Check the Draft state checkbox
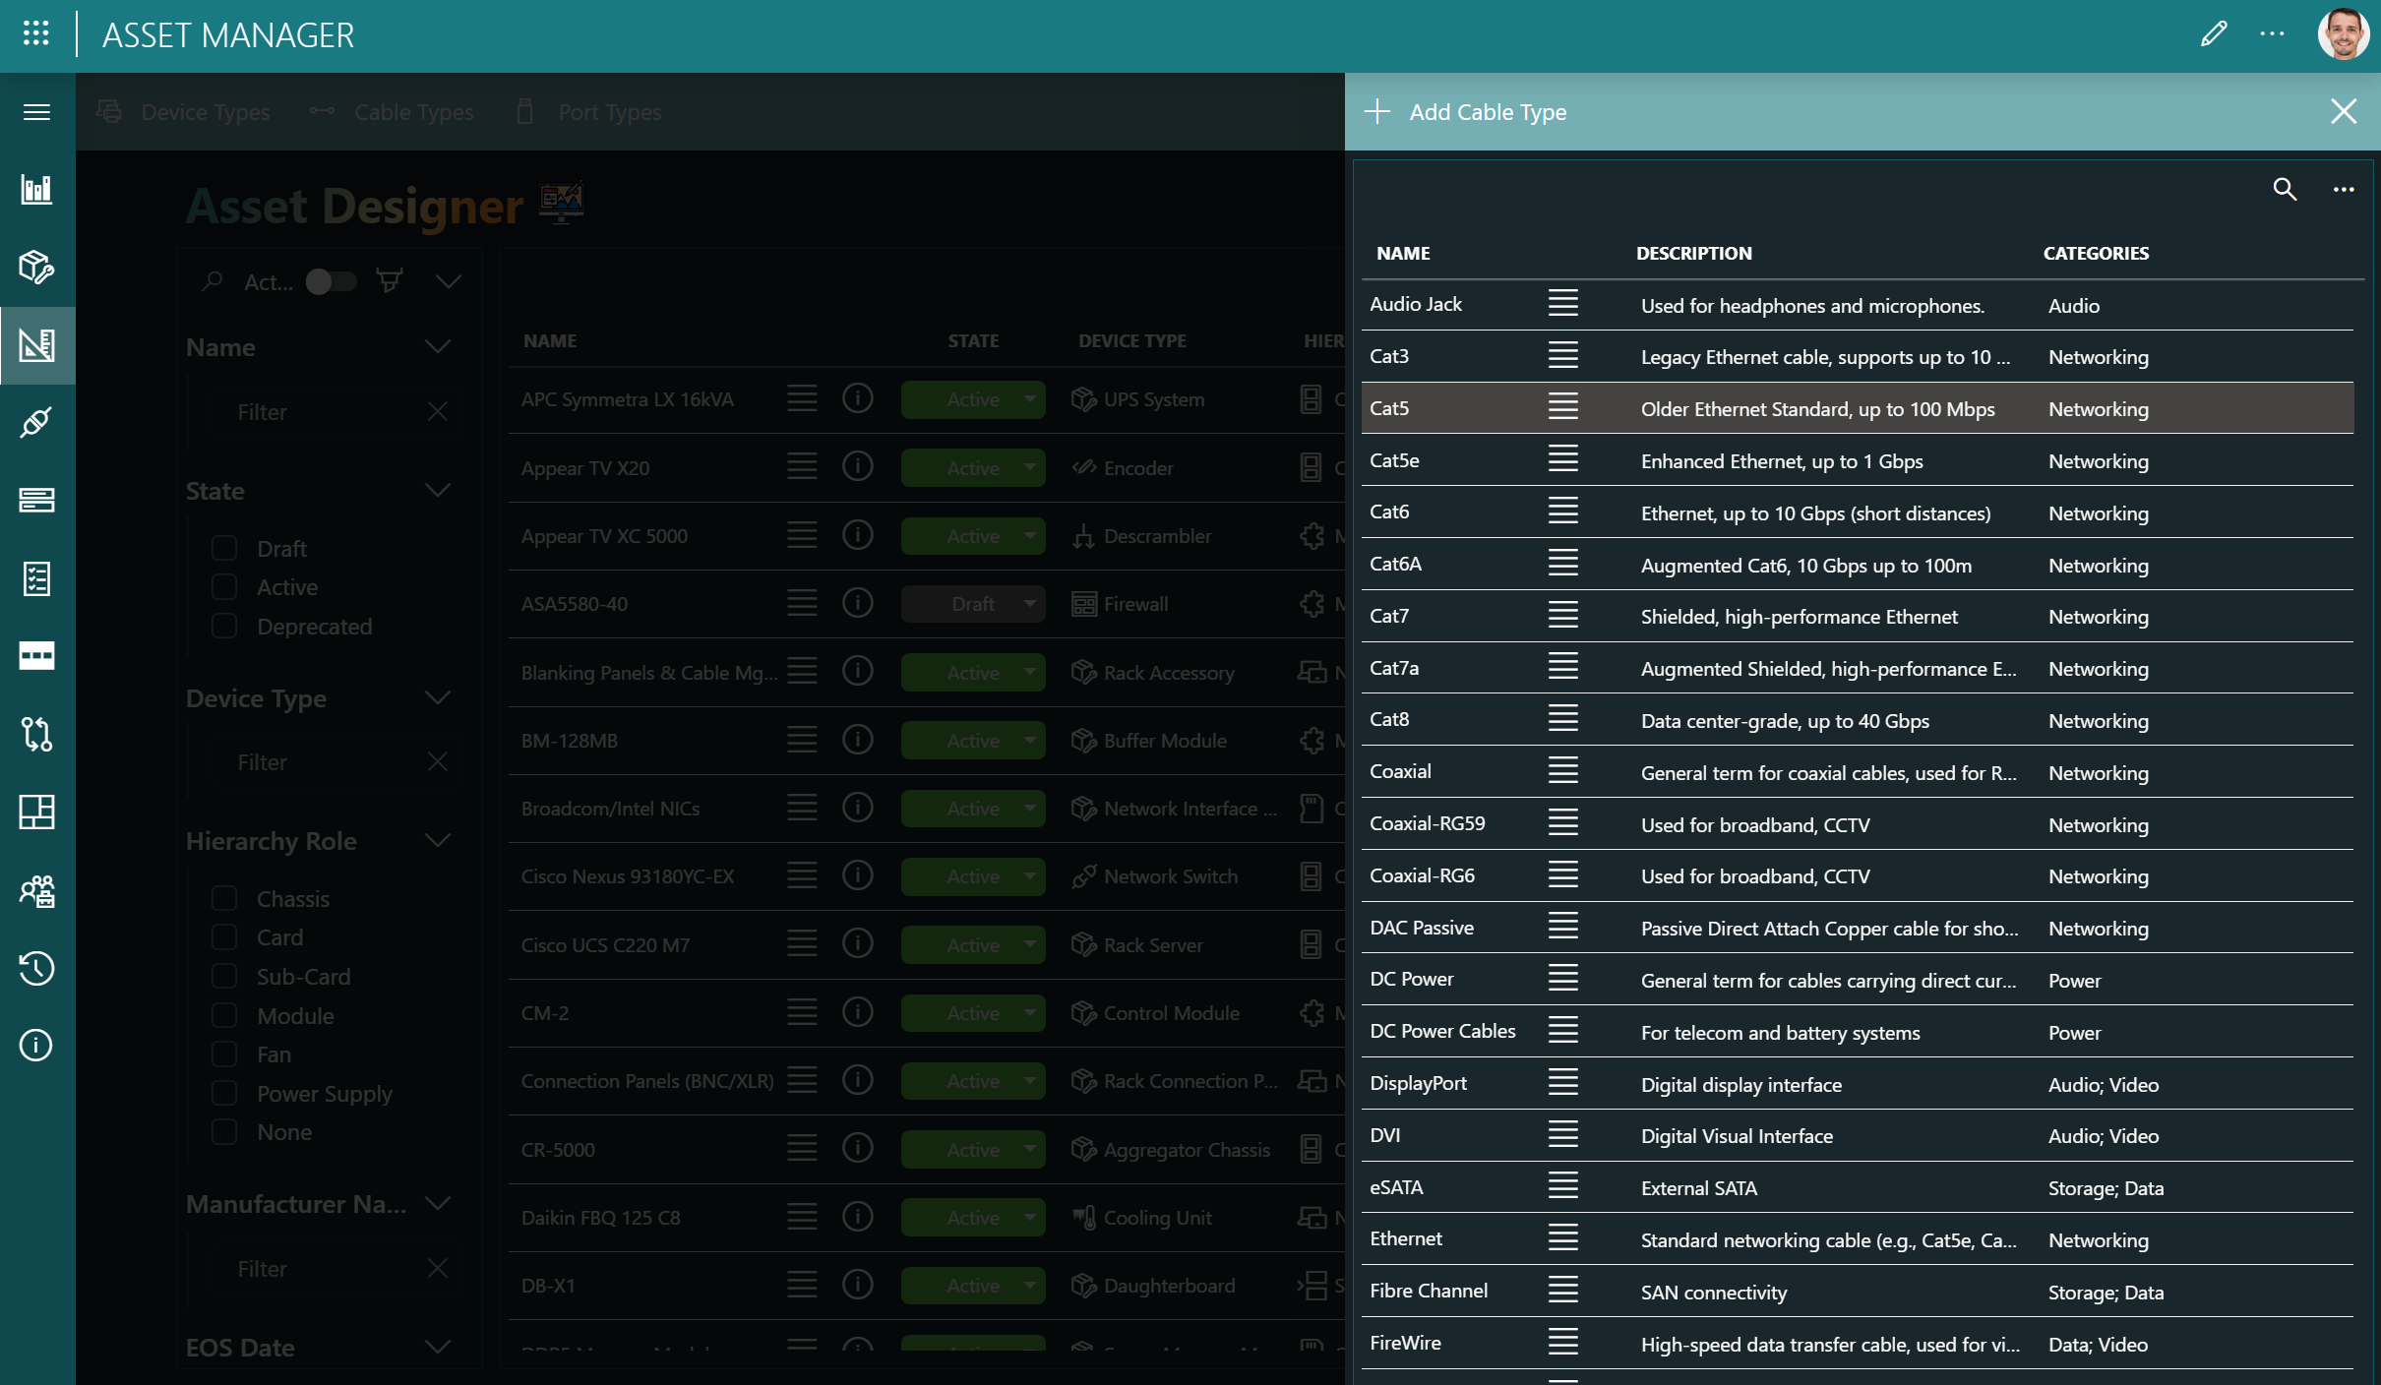 (224, 548)
